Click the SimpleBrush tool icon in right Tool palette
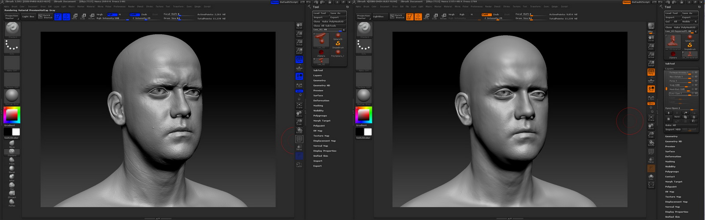Viewport: 705px width, 220px height. [690, 46]
